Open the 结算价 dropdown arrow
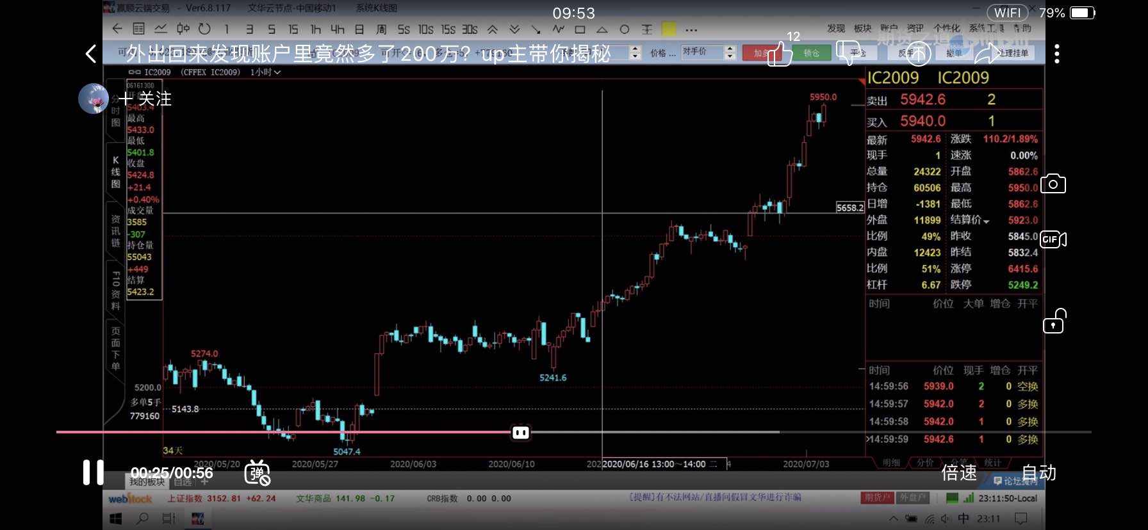 coord(986,221)
